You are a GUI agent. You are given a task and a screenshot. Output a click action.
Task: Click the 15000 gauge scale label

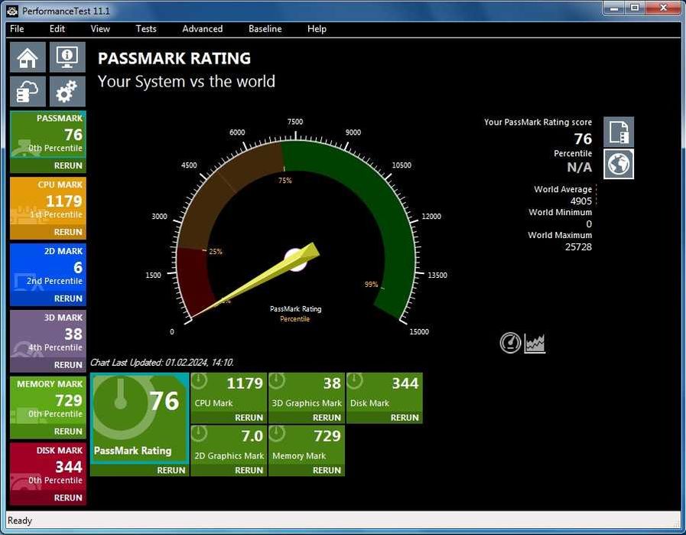(x=419, y=332)
